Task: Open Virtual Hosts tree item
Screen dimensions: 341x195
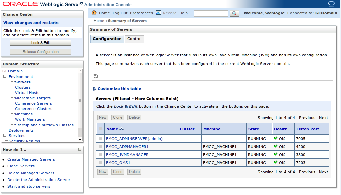Action: tap(27, 93)
